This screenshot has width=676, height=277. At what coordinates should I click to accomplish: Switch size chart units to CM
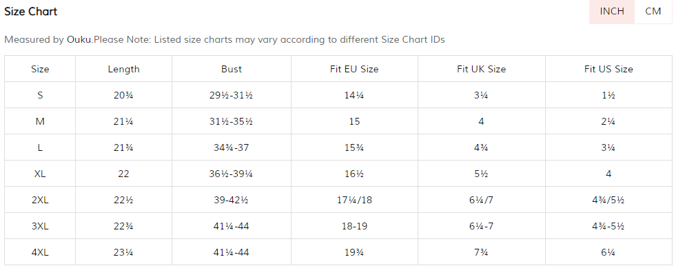653,11
